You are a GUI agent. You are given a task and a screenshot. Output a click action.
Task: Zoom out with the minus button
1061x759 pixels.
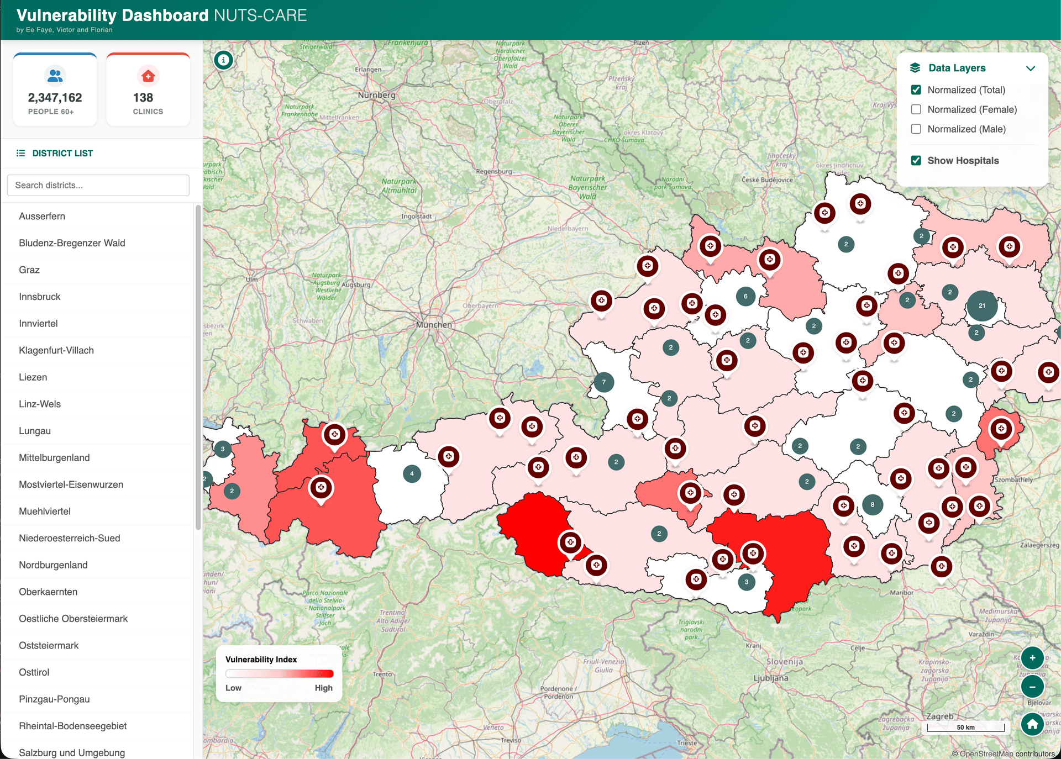[x=1032, y=687]
